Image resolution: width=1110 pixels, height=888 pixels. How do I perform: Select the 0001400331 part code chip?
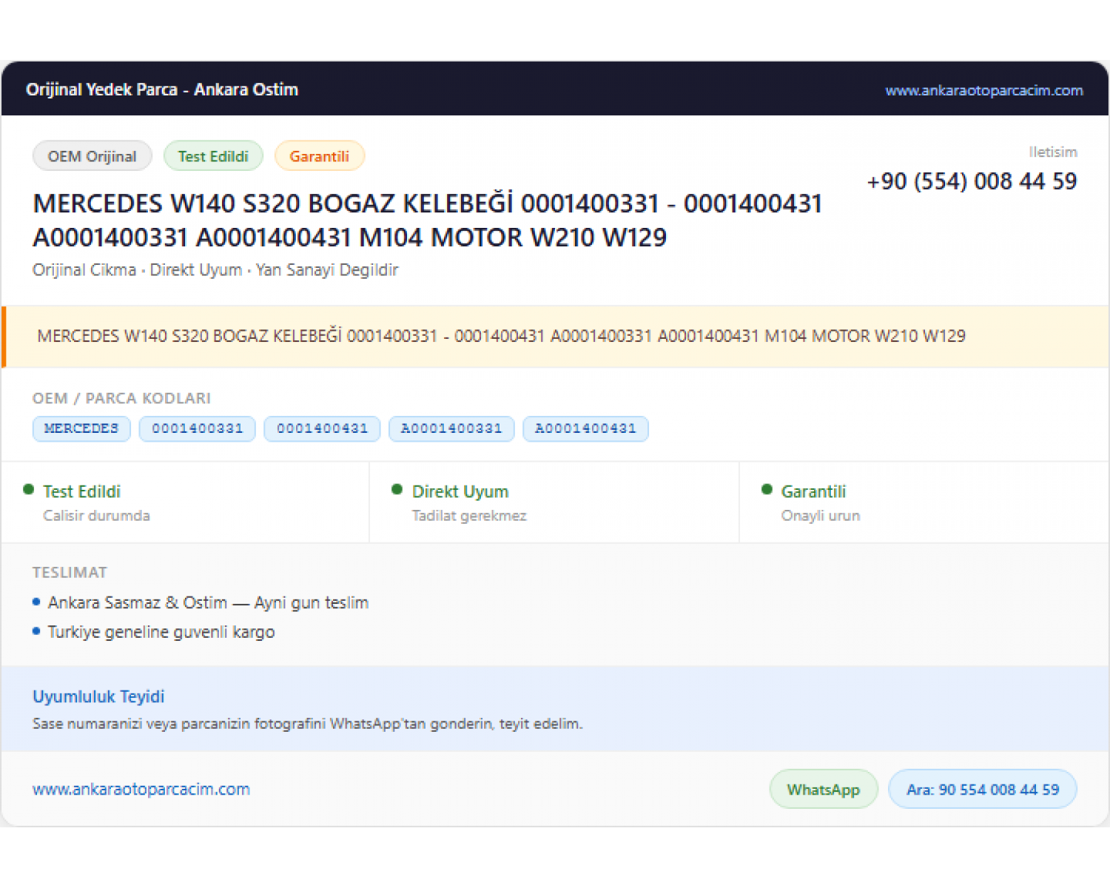click(x=198, y=428)
